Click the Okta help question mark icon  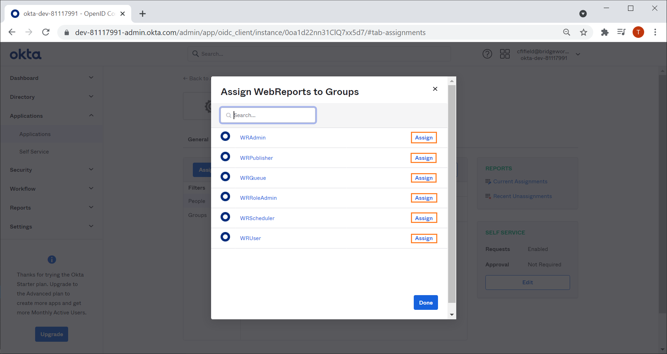[x=487, y=54]
